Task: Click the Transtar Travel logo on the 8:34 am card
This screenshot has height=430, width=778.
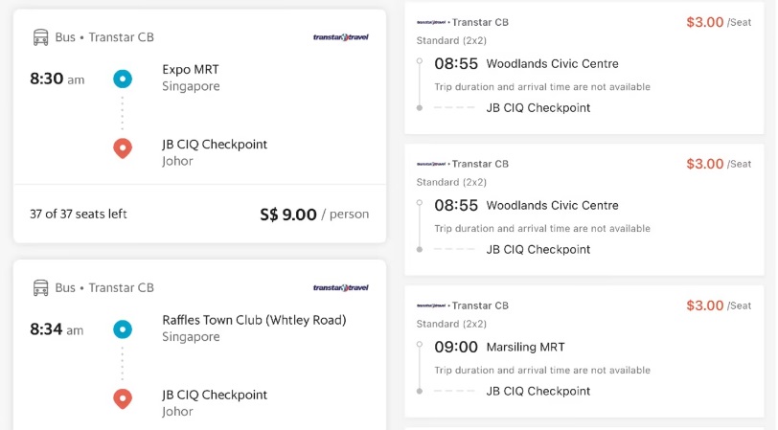Action: tap(341, 287)
